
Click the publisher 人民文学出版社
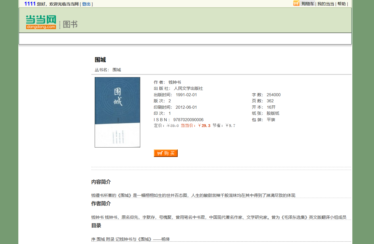click(188, 88)
